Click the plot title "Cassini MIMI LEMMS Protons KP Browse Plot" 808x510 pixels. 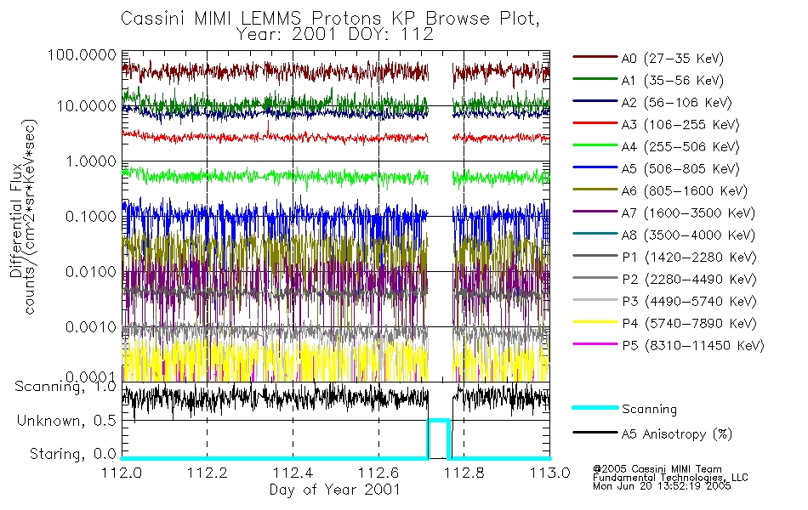tap(330, 19)
